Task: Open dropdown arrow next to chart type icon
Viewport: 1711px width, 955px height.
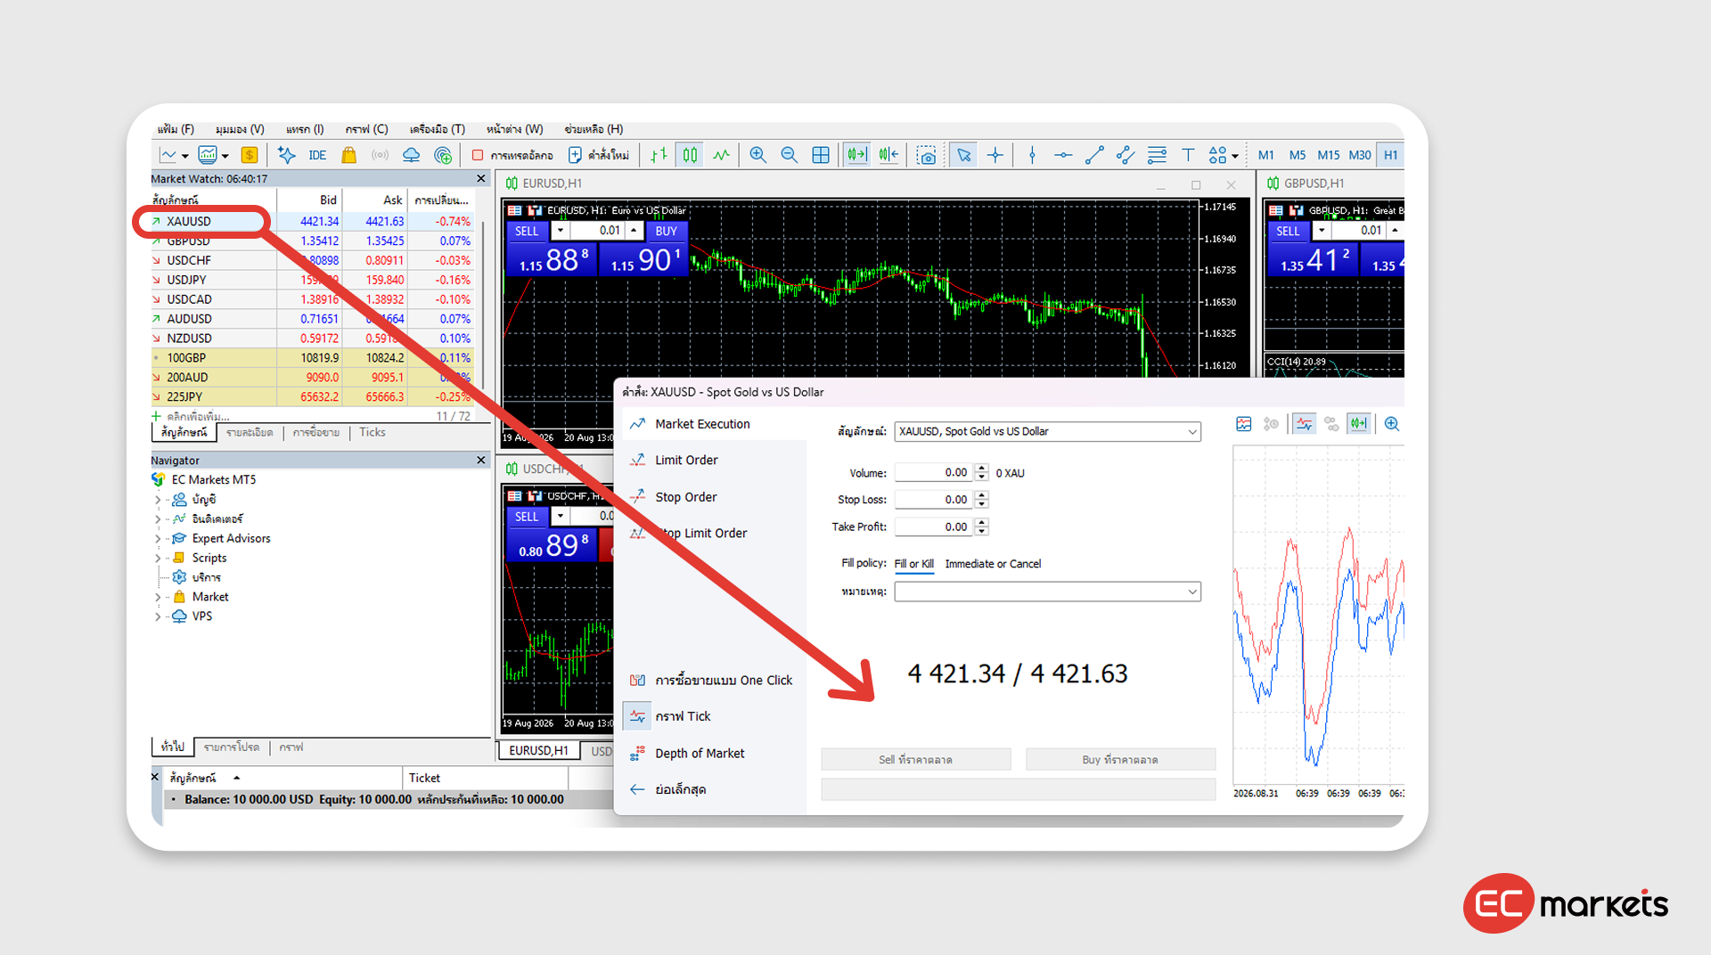Action: click(x=185, y=156)
